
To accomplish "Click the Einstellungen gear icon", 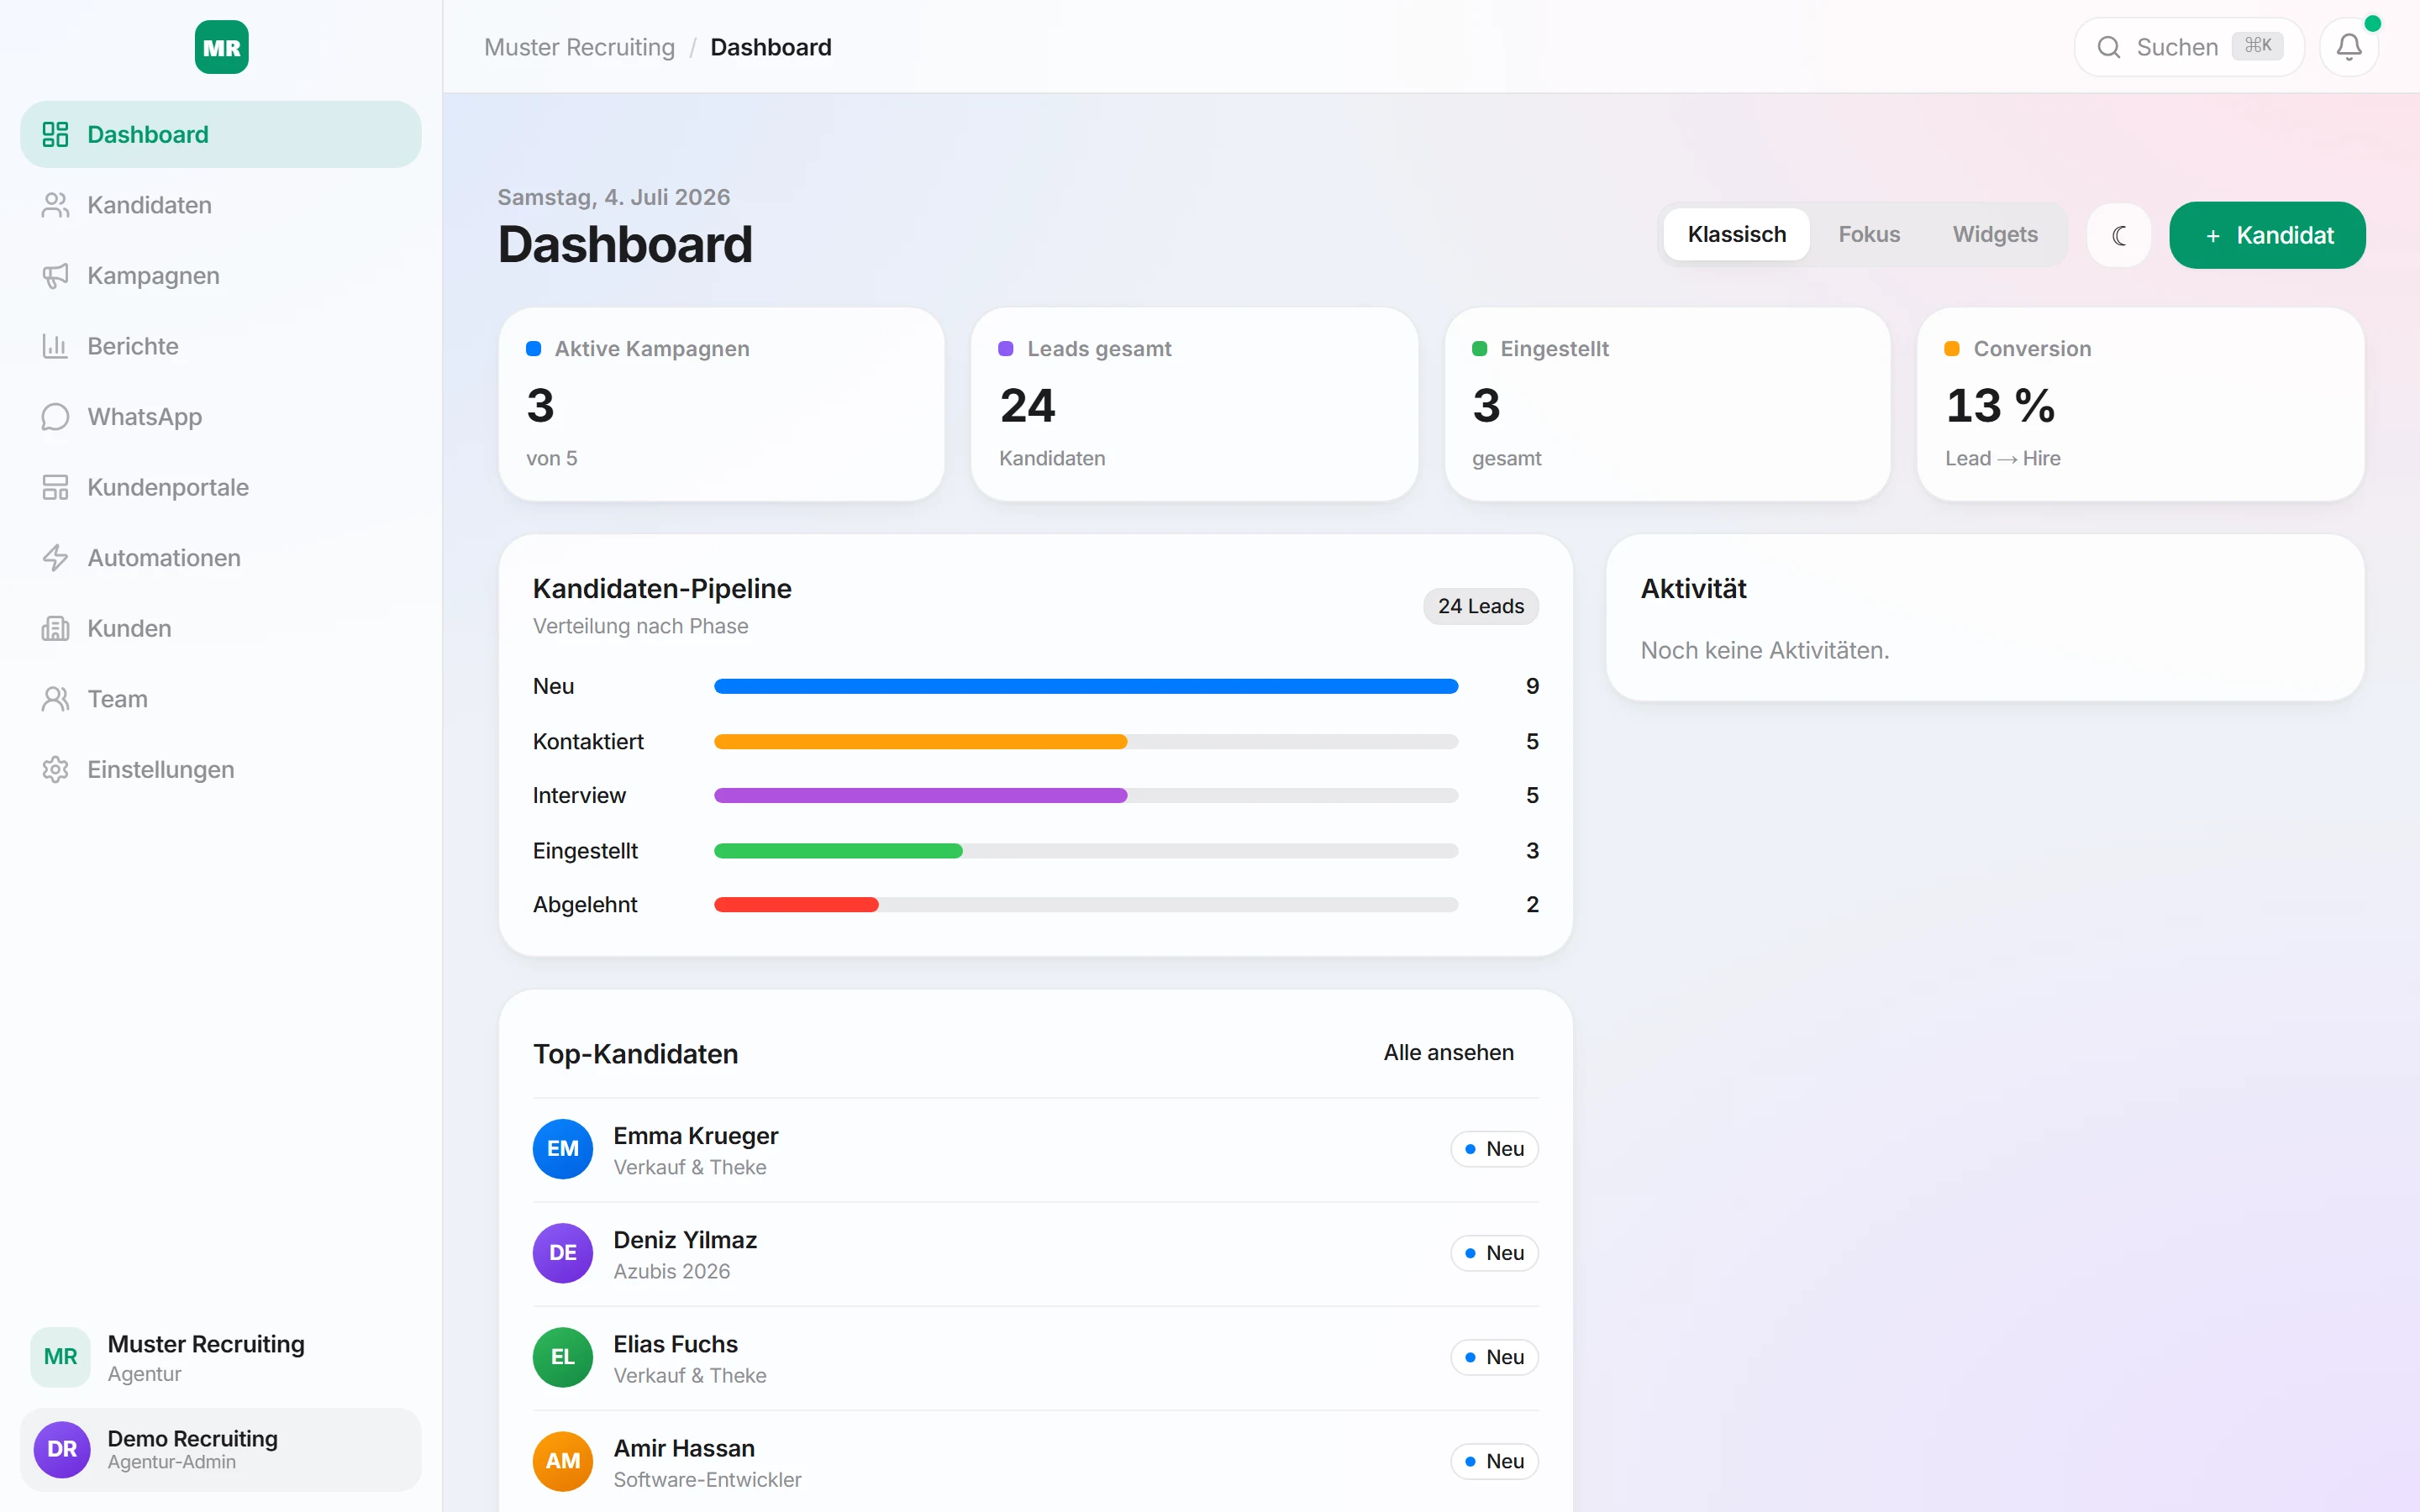I will point(55,769).
